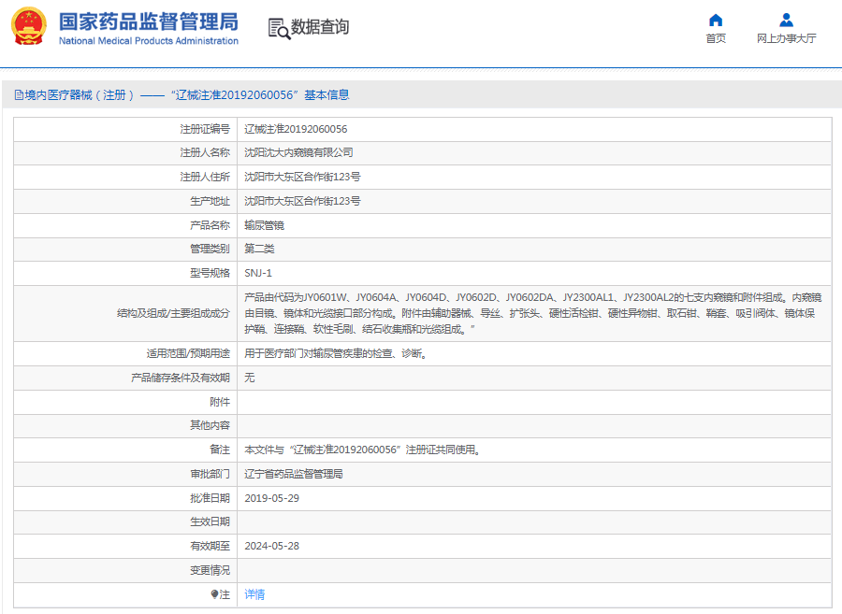Screen dimensions: 842x614
Task: Select the 生产地址 address value
Action: (302, 201)
